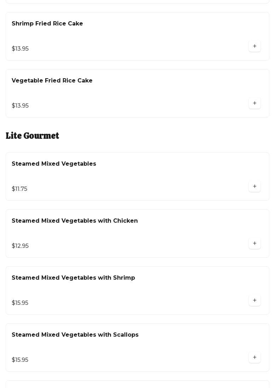
Task: Click $13.95 price under Vegetable Fried Rice Cake
Action: click(x=20, y=106)
